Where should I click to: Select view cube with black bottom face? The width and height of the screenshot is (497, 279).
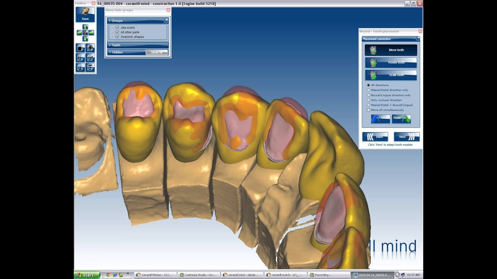point(80,67)
